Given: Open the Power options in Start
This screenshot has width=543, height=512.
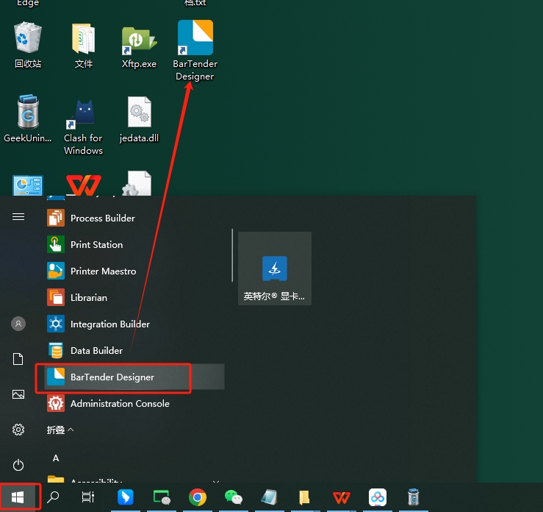Looking at the screenshot, I should tap(18, 465).
